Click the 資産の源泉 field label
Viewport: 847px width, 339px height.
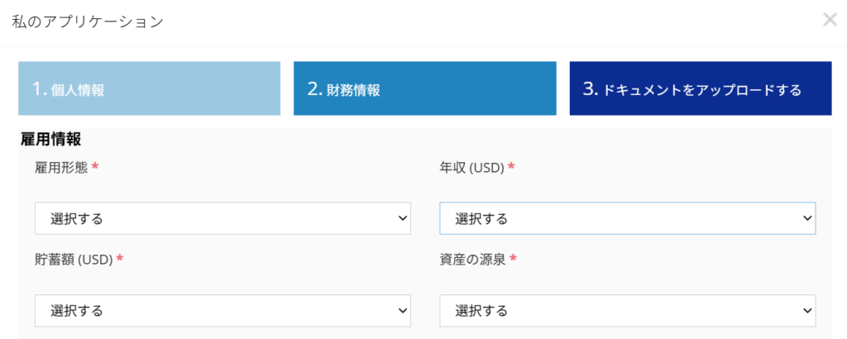471,260
